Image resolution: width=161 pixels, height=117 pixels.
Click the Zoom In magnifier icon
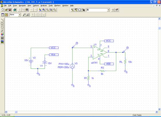(44, 10)
